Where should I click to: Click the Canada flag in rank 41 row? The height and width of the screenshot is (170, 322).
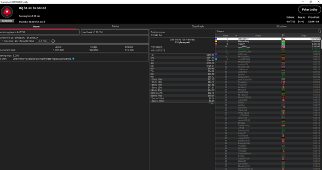point(283,141)
